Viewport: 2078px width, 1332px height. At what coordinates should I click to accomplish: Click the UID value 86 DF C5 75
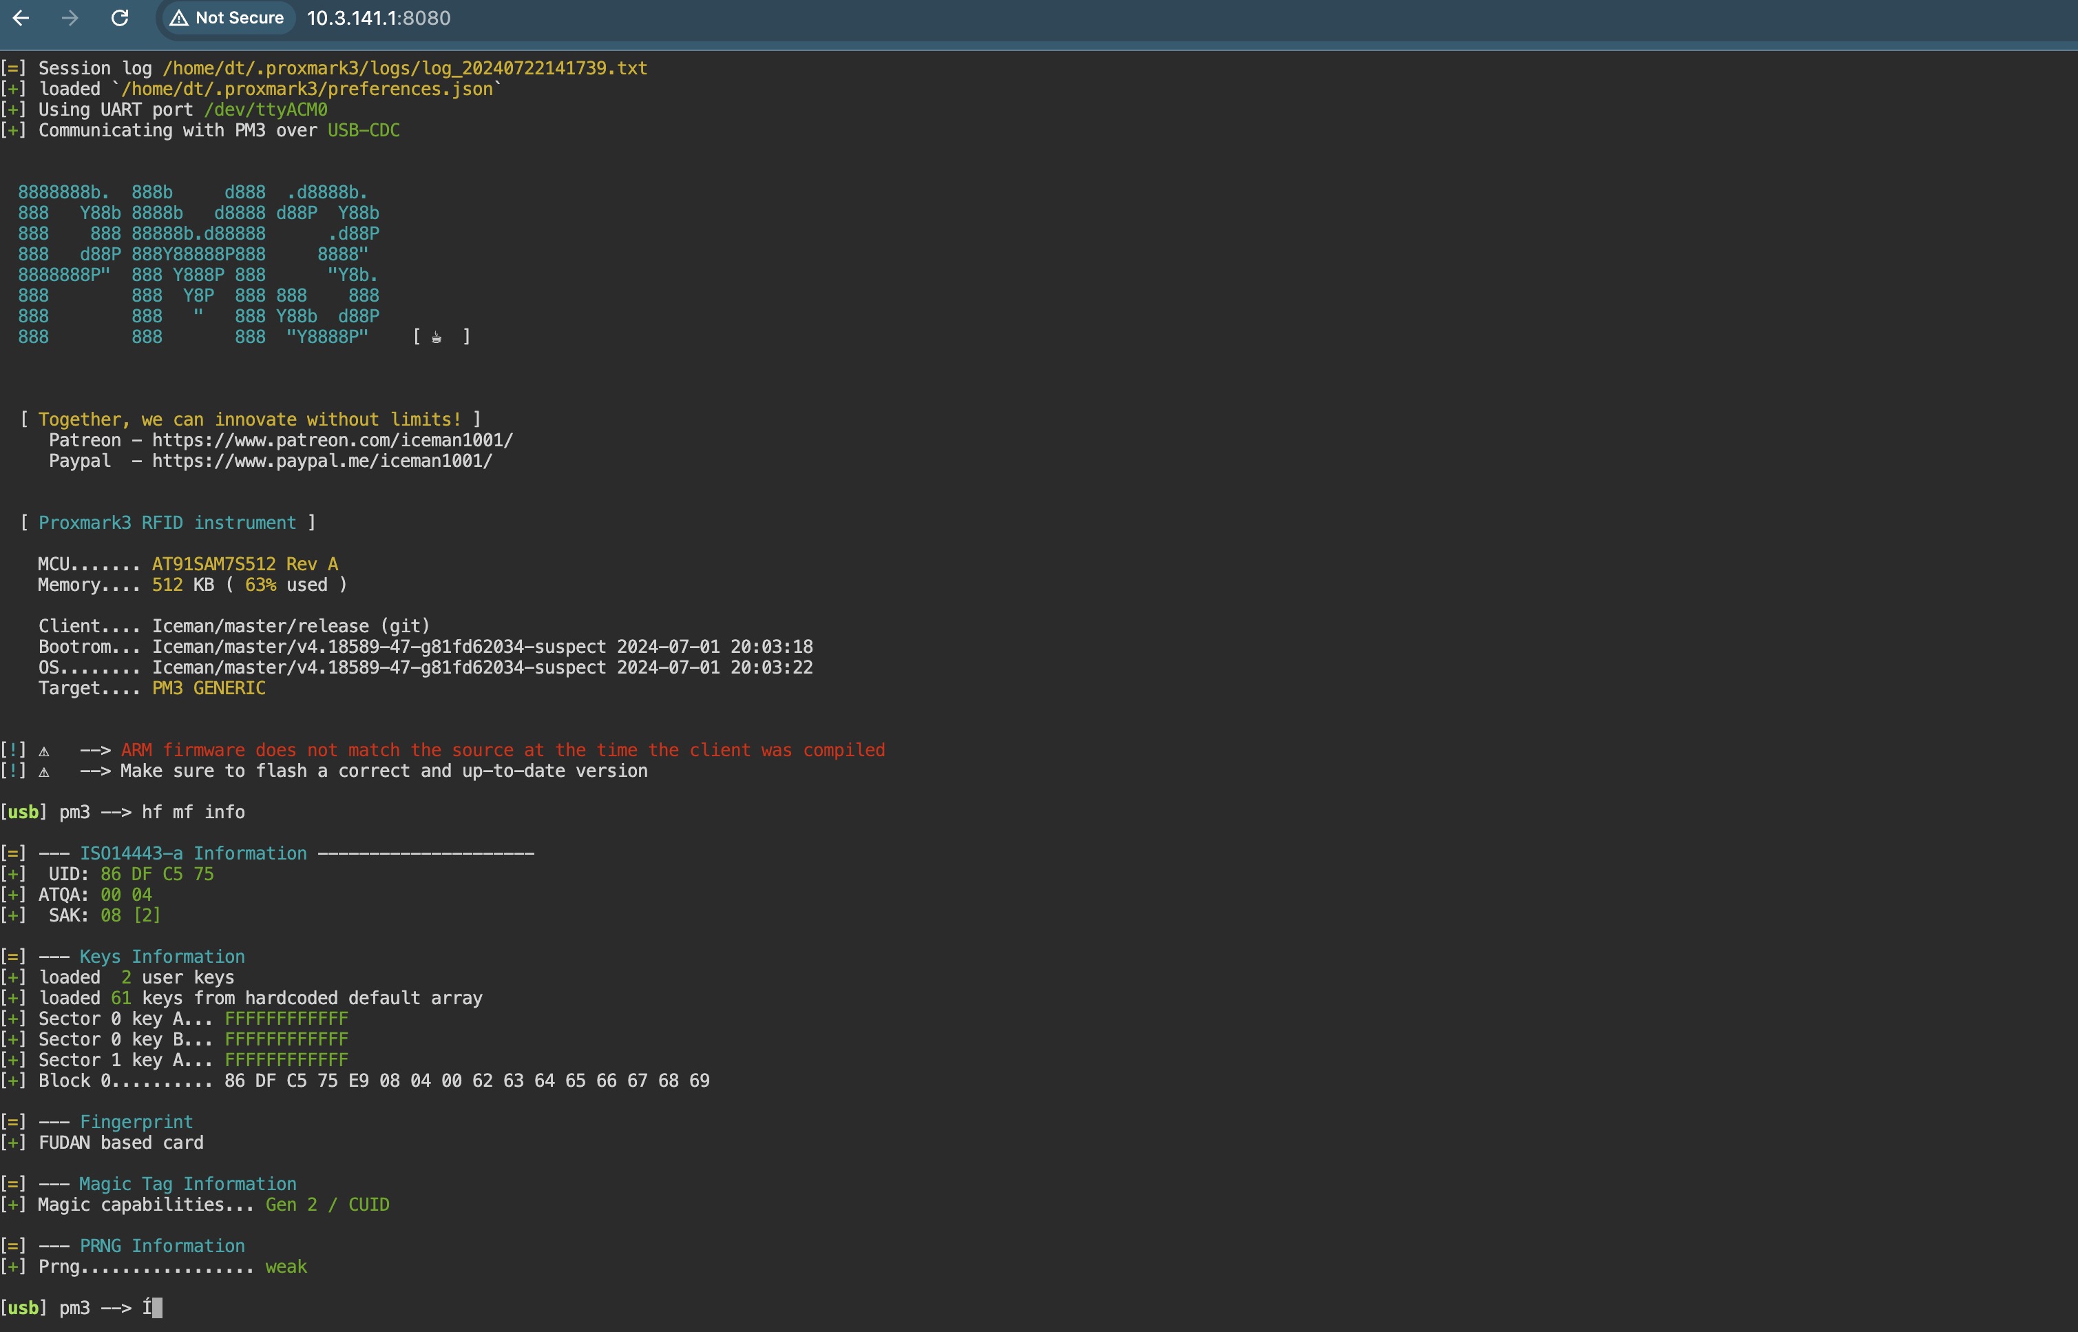click(x=156, y=875)
